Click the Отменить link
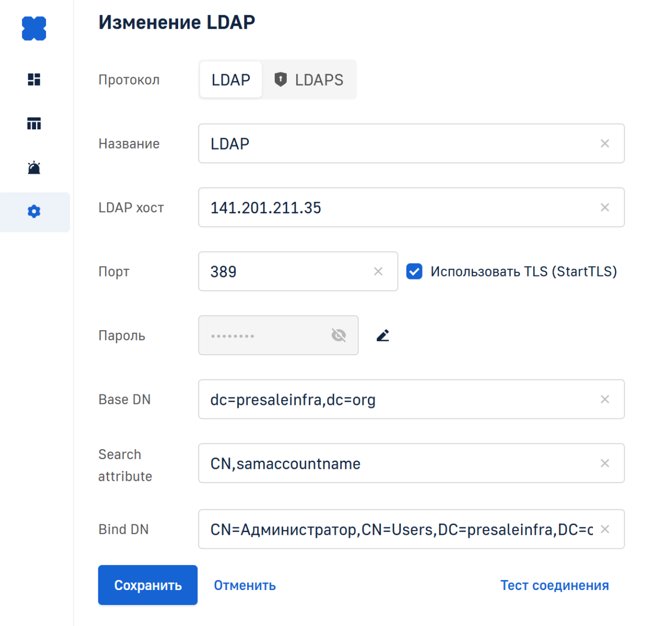Image resolution: width=664 pixels, height=626 pixels. point(244,585)
